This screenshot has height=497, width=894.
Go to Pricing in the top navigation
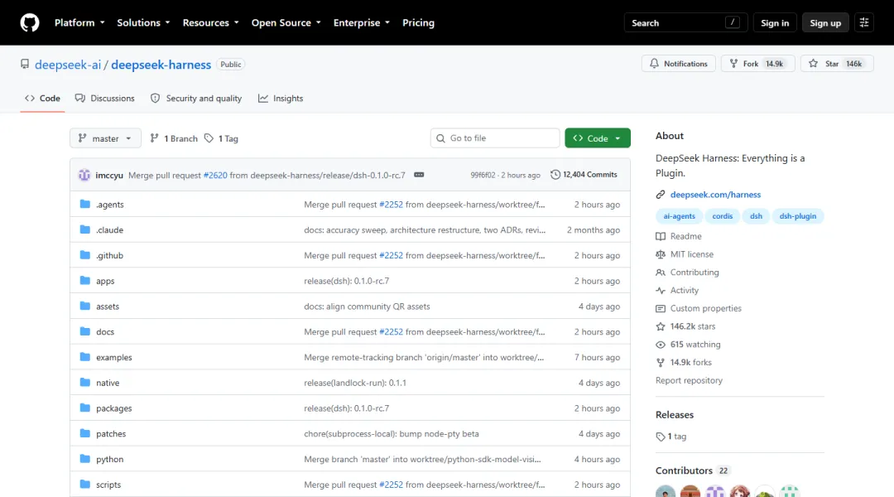coord(419,23)
